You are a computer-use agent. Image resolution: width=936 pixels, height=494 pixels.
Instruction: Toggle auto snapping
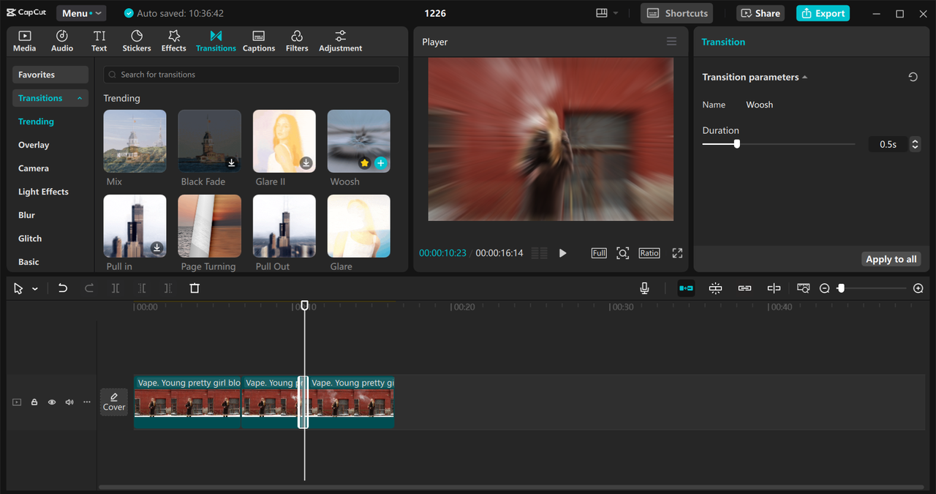pos(715,288)
